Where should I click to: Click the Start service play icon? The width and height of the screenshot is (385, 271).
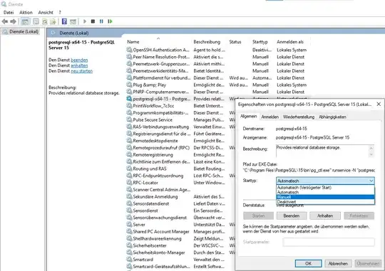[x=85, y=21]
